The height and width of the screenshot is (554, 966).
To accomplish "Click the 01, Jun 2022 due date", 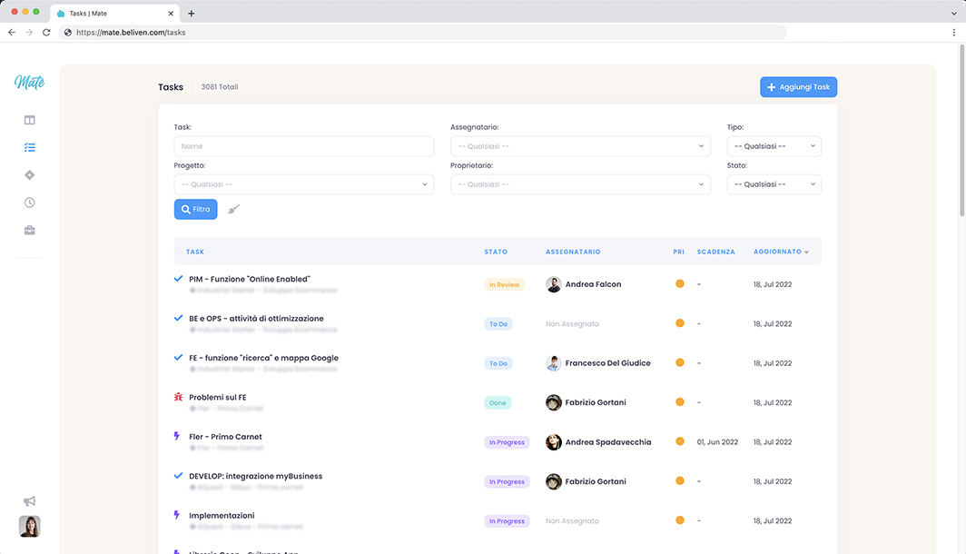I will pos(717,442).
